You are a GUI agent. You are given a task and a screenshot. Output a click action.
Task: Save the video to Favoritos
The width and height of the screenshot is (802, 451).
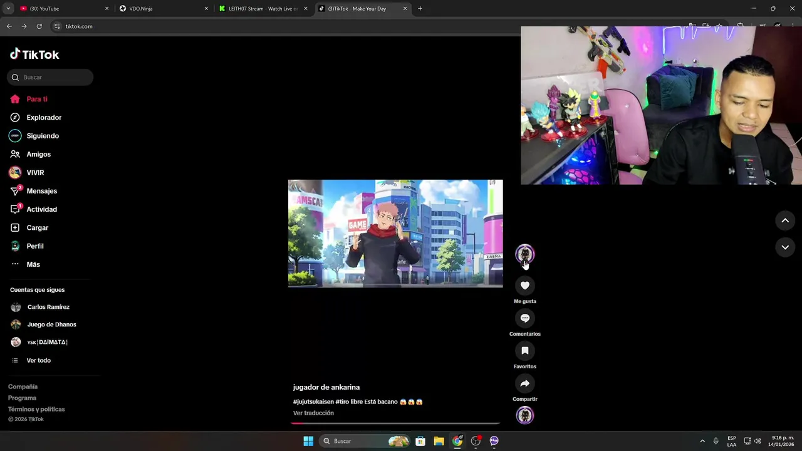pos(525,351)
